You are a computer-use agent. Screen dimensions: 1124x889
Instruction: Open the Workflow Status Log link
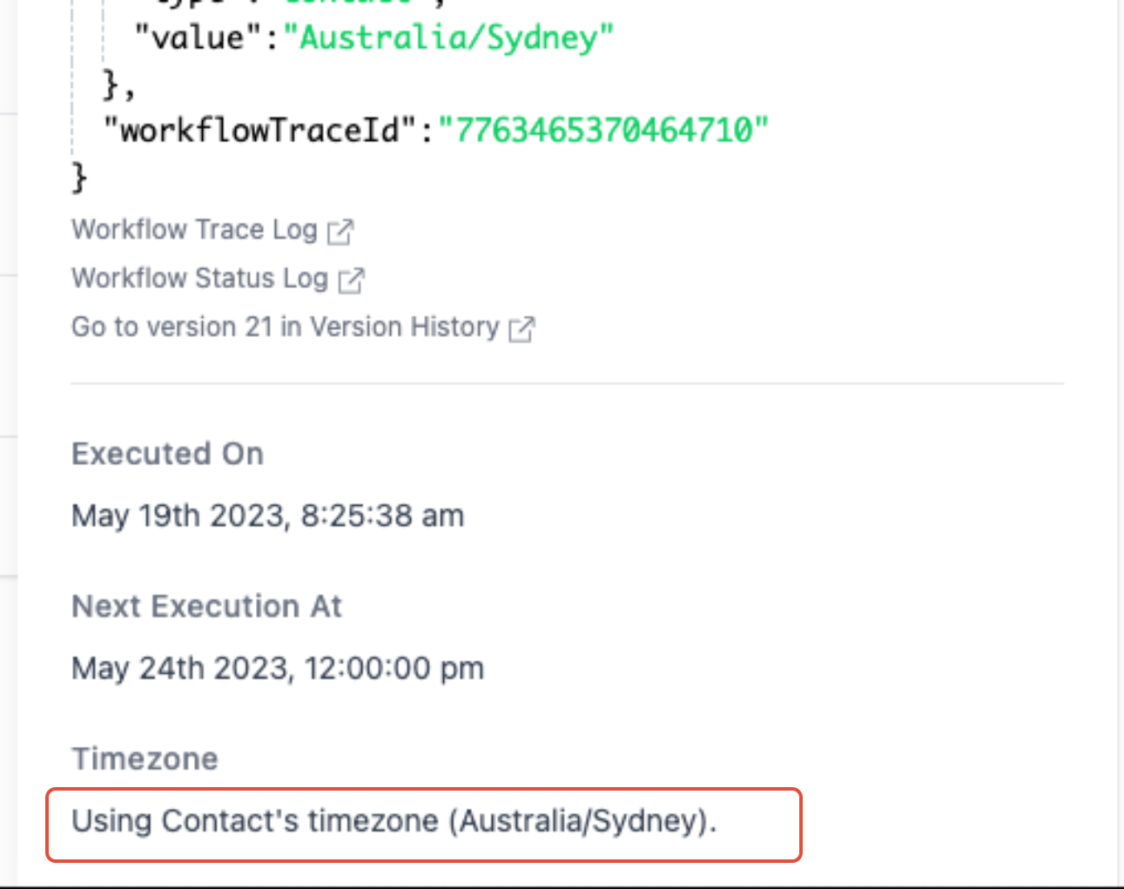coord(199,279)
